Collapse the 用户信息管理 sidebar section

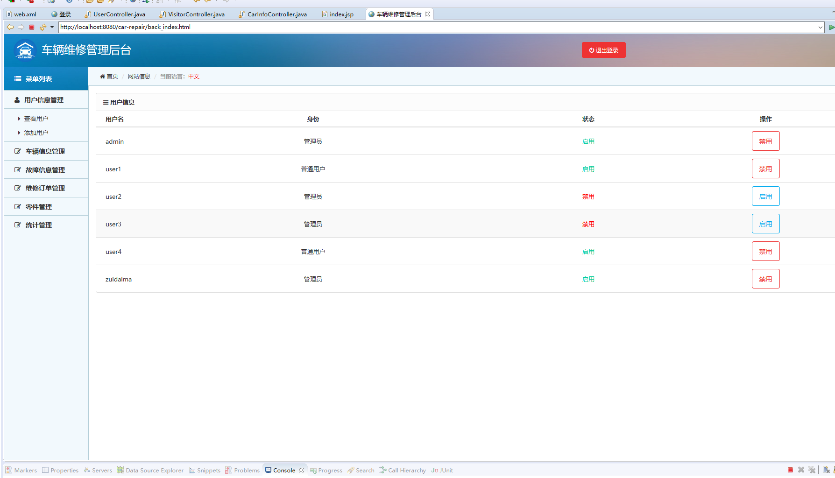click(x=44, y=99)
